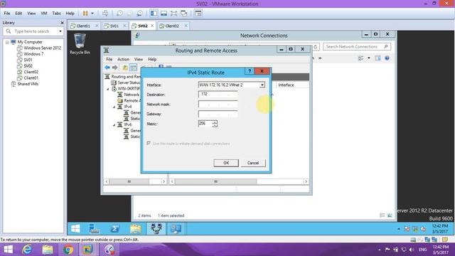Open Server Manager from guest taskbar
This screenshot has height=256, width=455.
(x=95, y=229)
